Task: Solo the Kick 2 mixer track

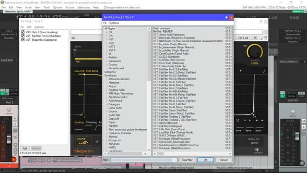Action: (x=15, y=124)
